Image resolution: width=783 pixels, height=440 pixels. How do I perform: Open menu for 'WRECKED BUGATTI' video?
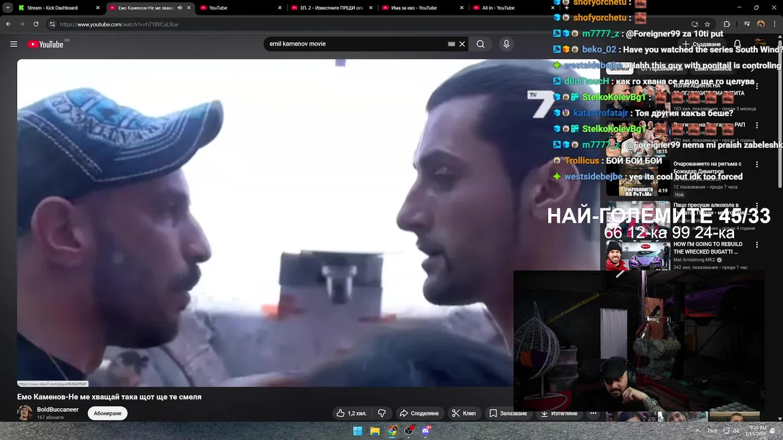coord(757,245)
